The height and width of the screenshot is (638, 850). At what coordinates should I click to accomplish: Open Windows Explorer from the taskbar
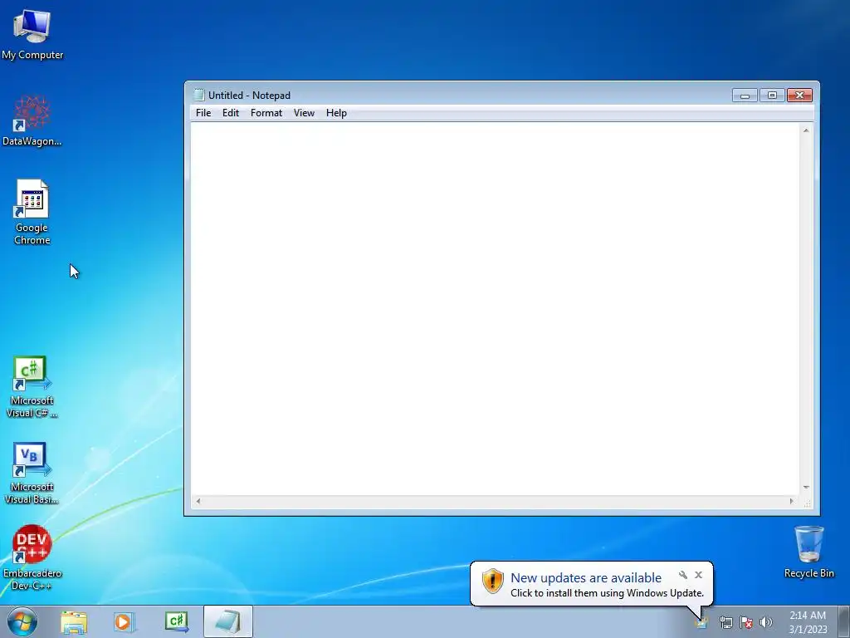(74, 621)
